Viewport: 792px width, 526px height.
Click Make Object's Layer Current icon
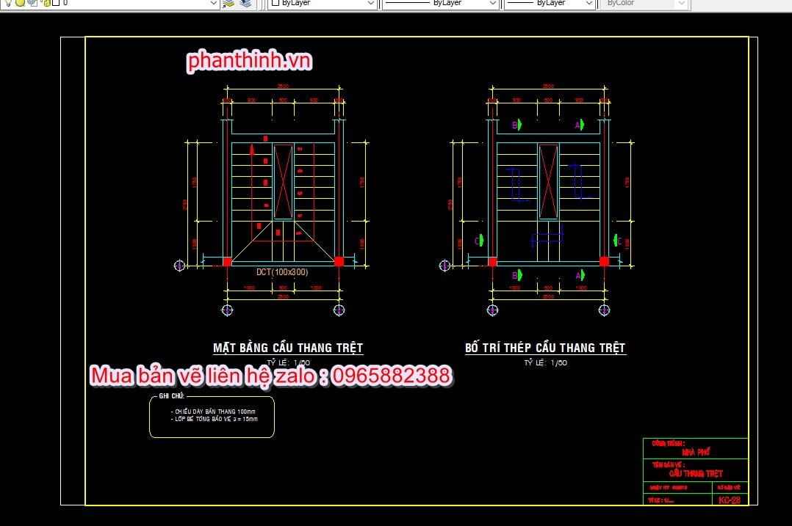pos(228,3)
